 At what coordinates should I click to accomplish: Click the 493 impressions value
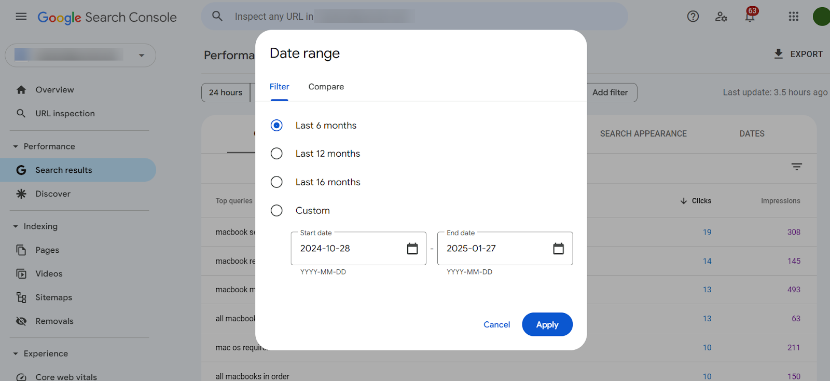[794, 290]
